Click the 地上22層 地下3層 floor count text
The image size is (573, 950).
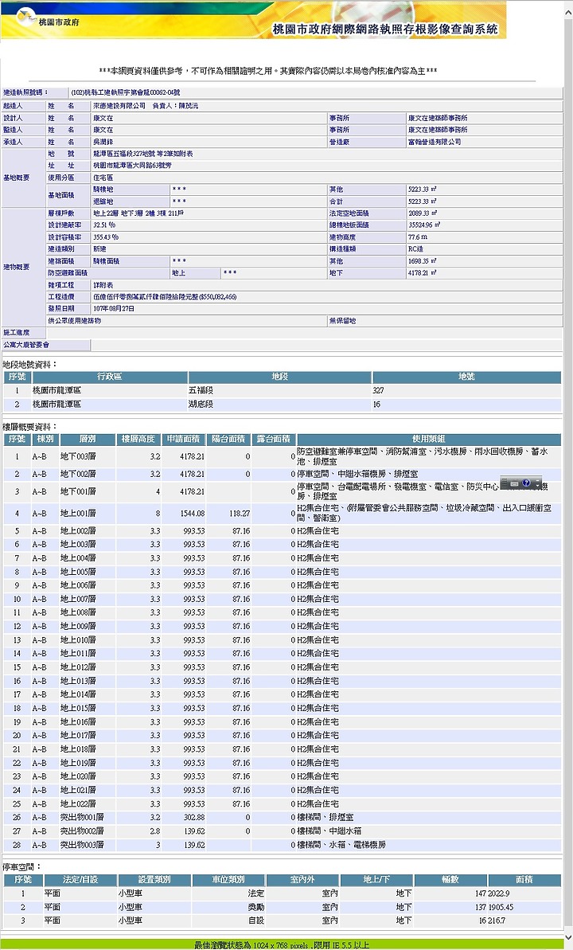pos(118,213)
